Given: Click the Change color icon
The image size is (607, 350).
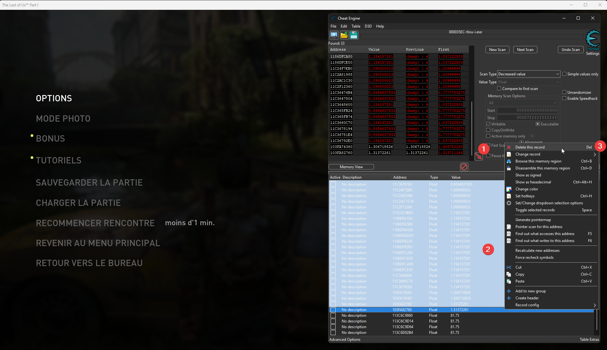Looking at the screenshot, I should pyautogui.click(x=509, y=189).
